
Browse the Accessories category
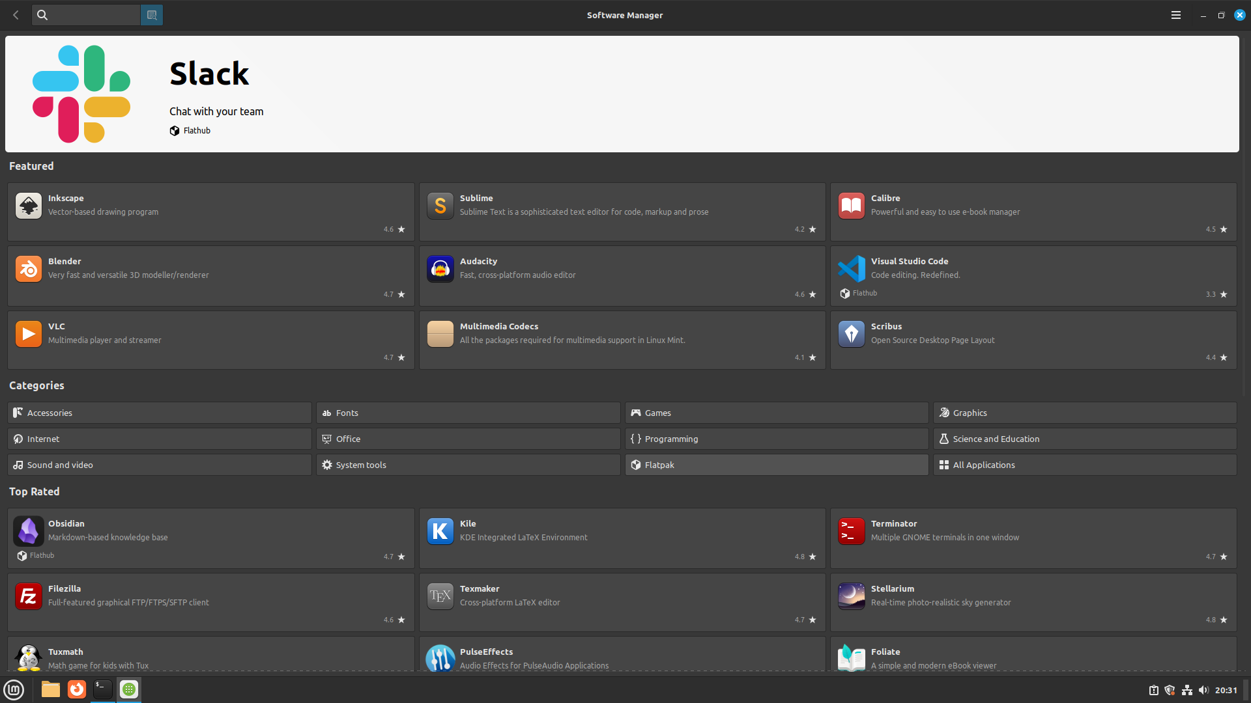pos(160,413)
